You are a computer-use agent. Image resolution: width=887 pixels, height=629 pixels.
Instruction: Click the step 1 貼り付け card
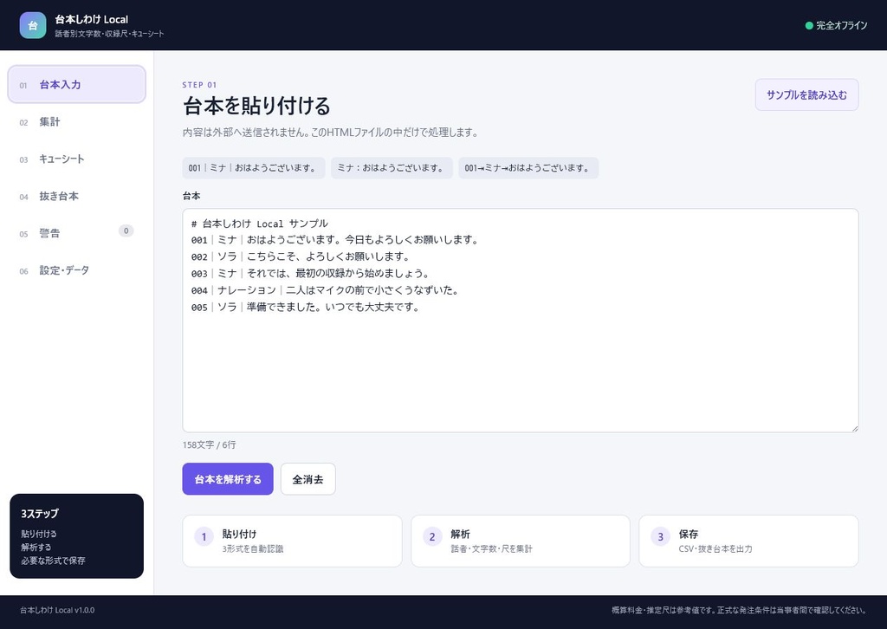[x=292, y=541]
